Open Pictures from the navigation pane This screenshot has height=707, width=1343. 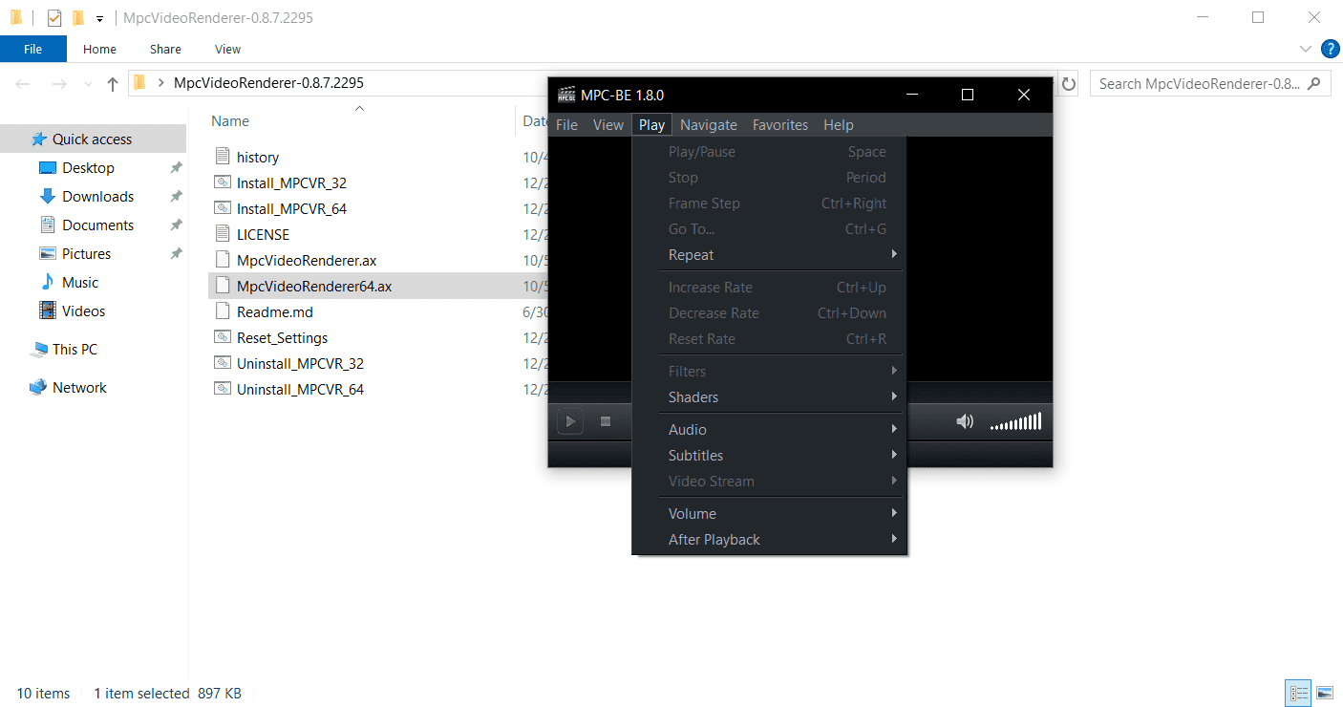click(86, 254)
